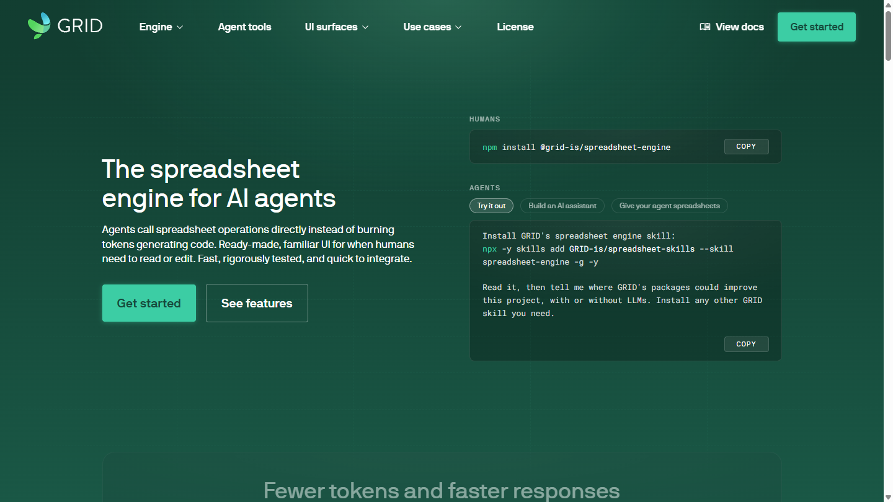
Task: Click the See features button
Action: (257, 303)
